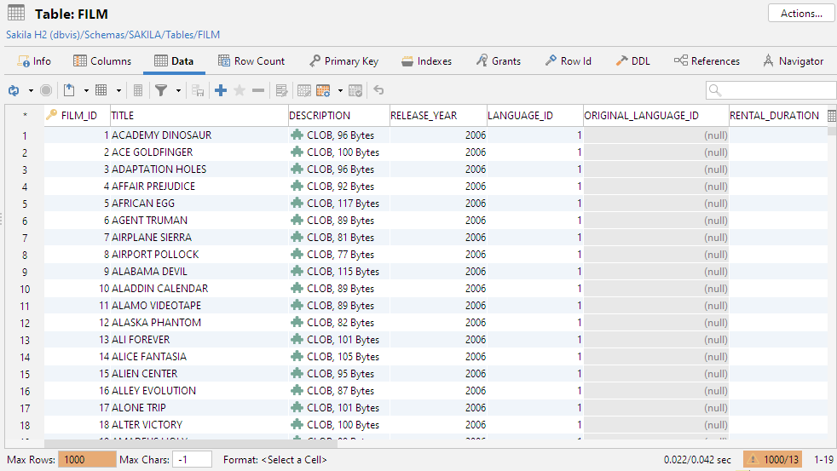Add a new row with the plus icon

(x=221, y=90)
